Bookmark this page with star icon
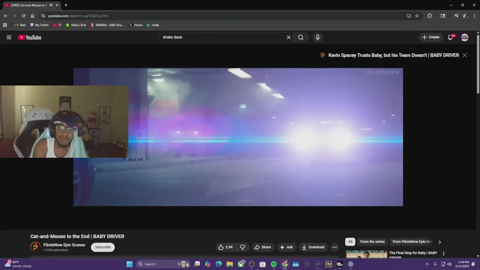 (417, 16)
